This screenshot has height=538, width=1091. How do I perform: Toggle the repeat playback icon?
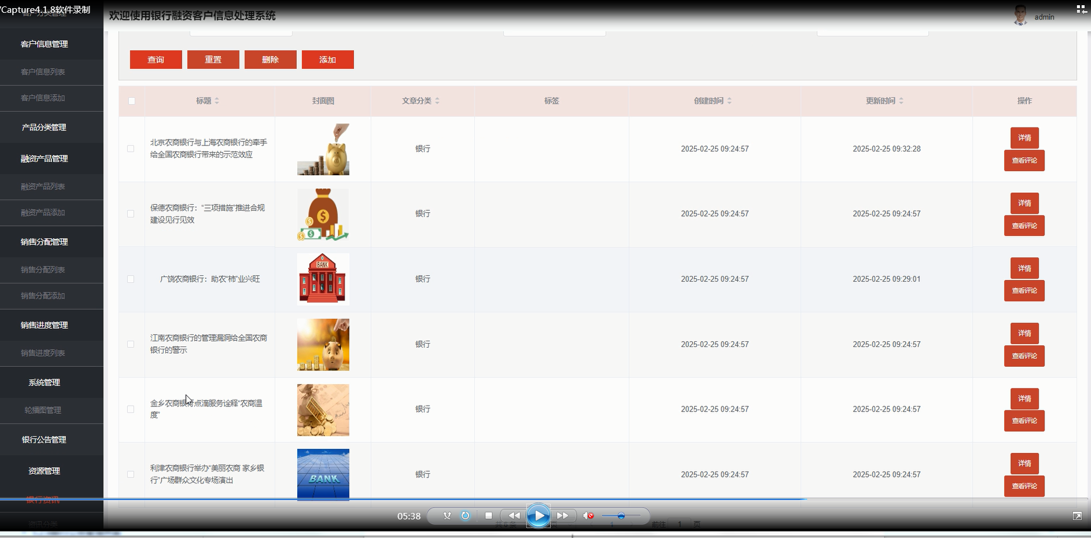465,516
